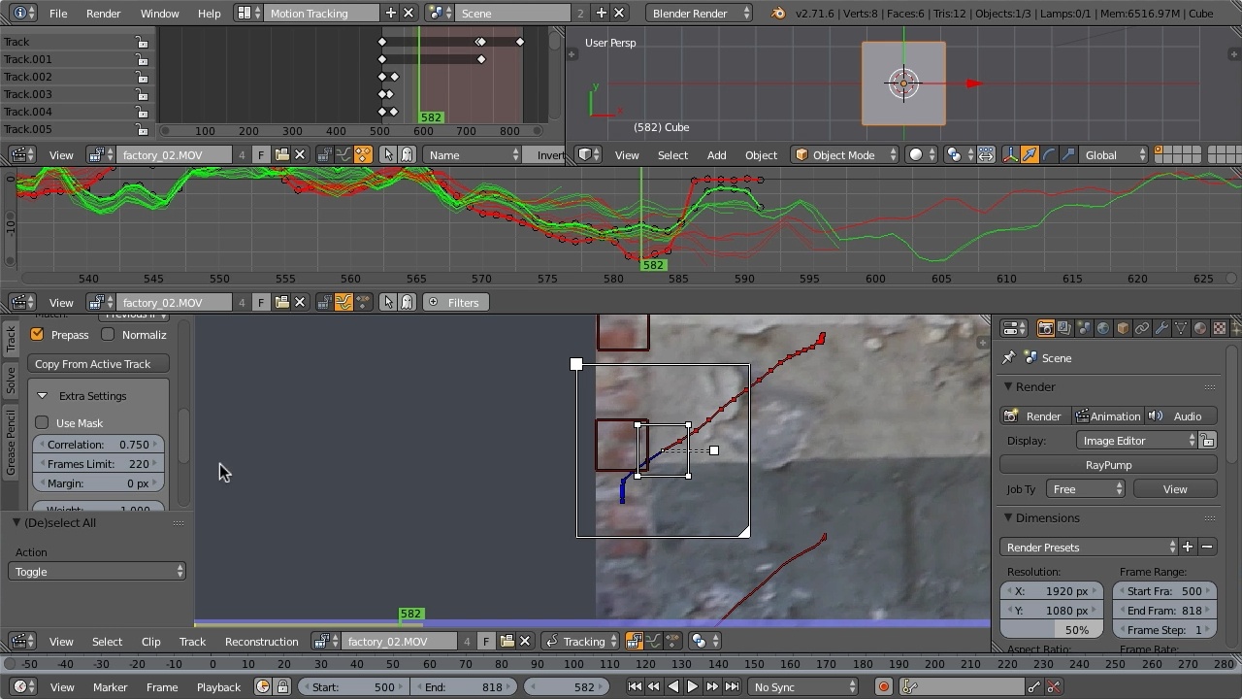Click the Animation render button
Screen dimensions: 1242x699
1107,416
